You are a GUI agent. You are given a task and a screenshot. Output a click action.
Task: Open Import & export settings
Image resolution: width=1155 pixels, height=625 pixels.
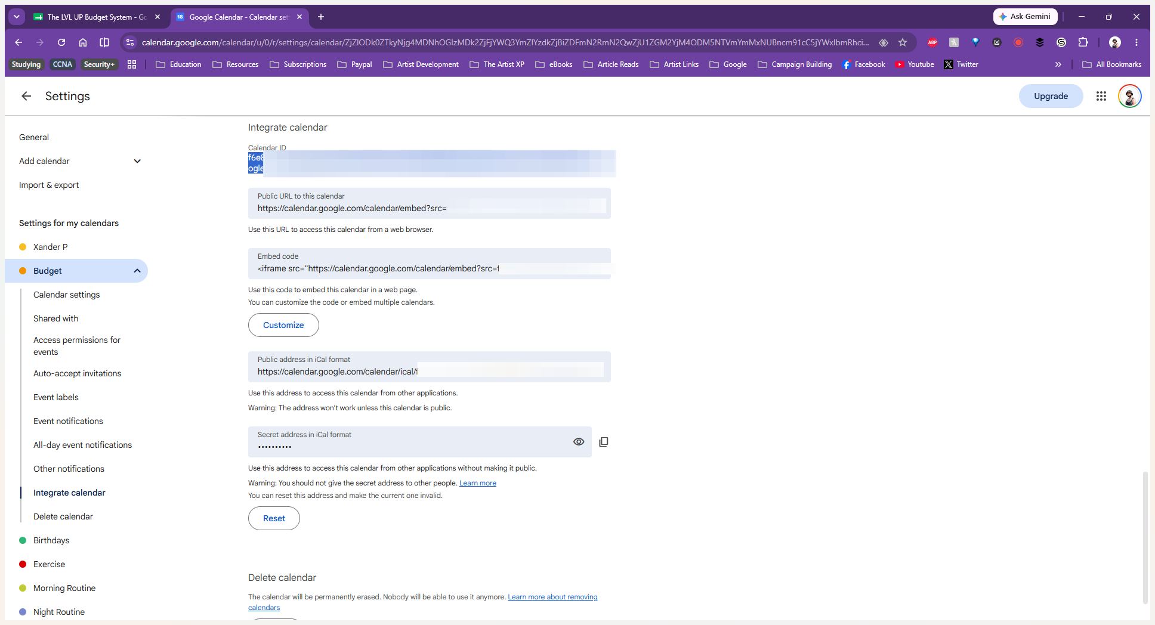click(x=49, y=185)
